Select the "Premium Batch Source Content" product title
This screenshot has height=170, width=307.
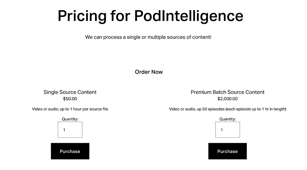tap(228, 92)
